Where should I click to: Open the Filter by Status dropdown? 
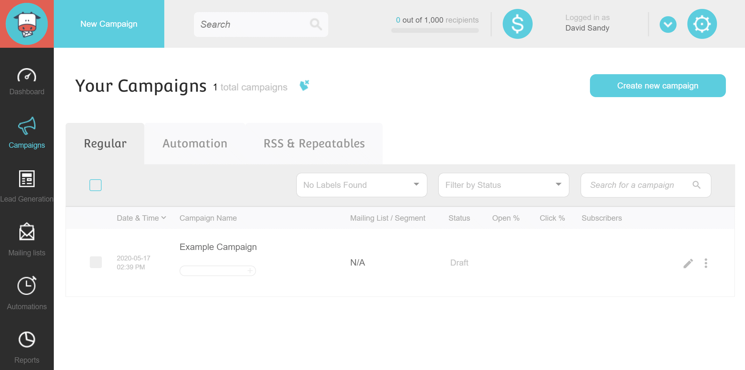pos(503,185)
